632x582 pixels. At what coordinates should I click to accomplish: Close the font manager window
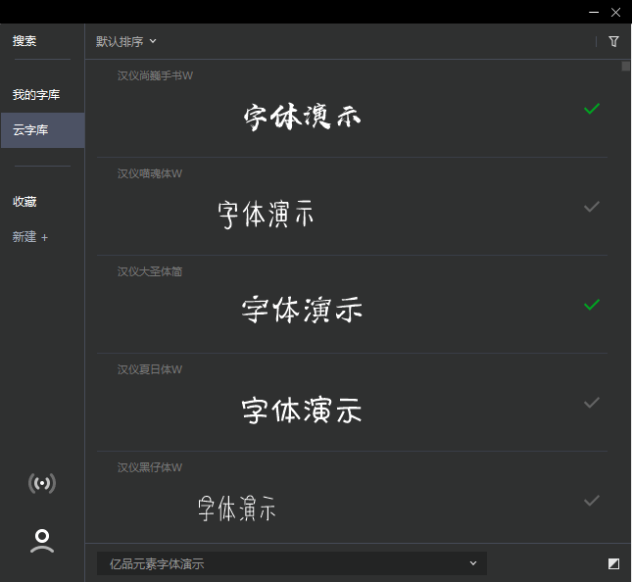[x=615, y=13]
